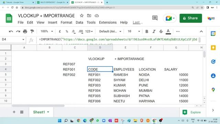220x124 pixels.
Task: Open the Data menu
Action: point(79,22)
